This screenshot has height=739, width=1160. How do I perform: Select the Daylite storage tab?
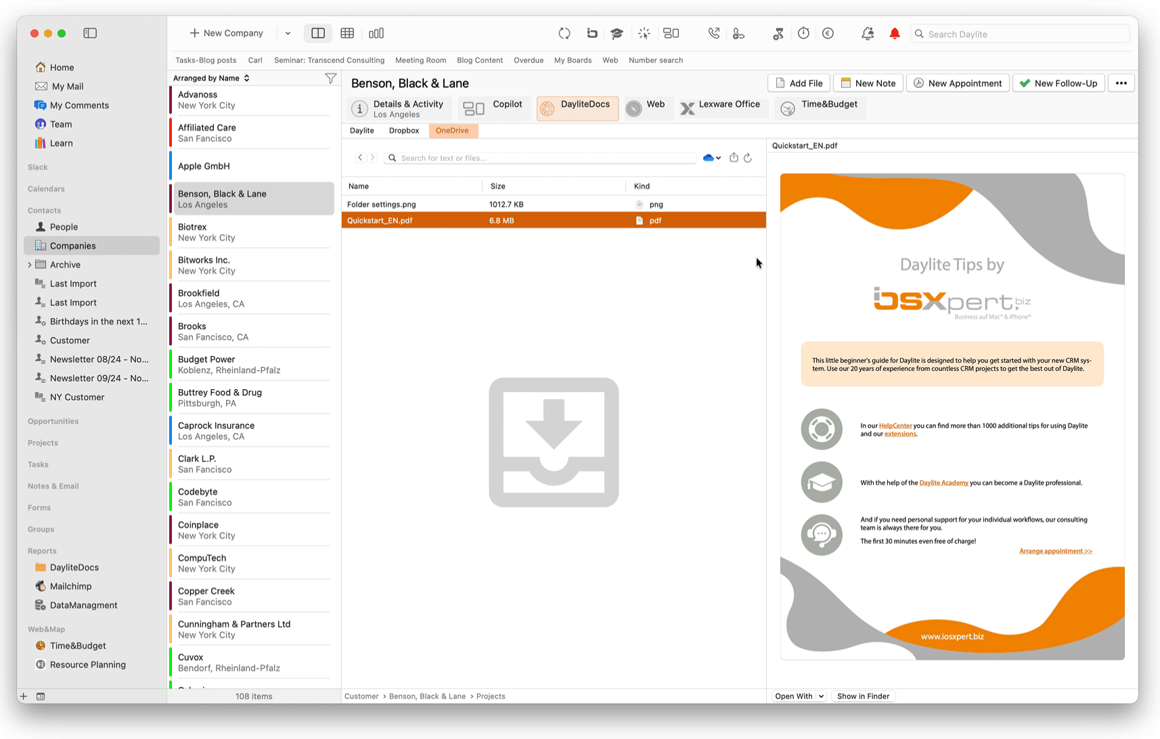coord(362,131)
